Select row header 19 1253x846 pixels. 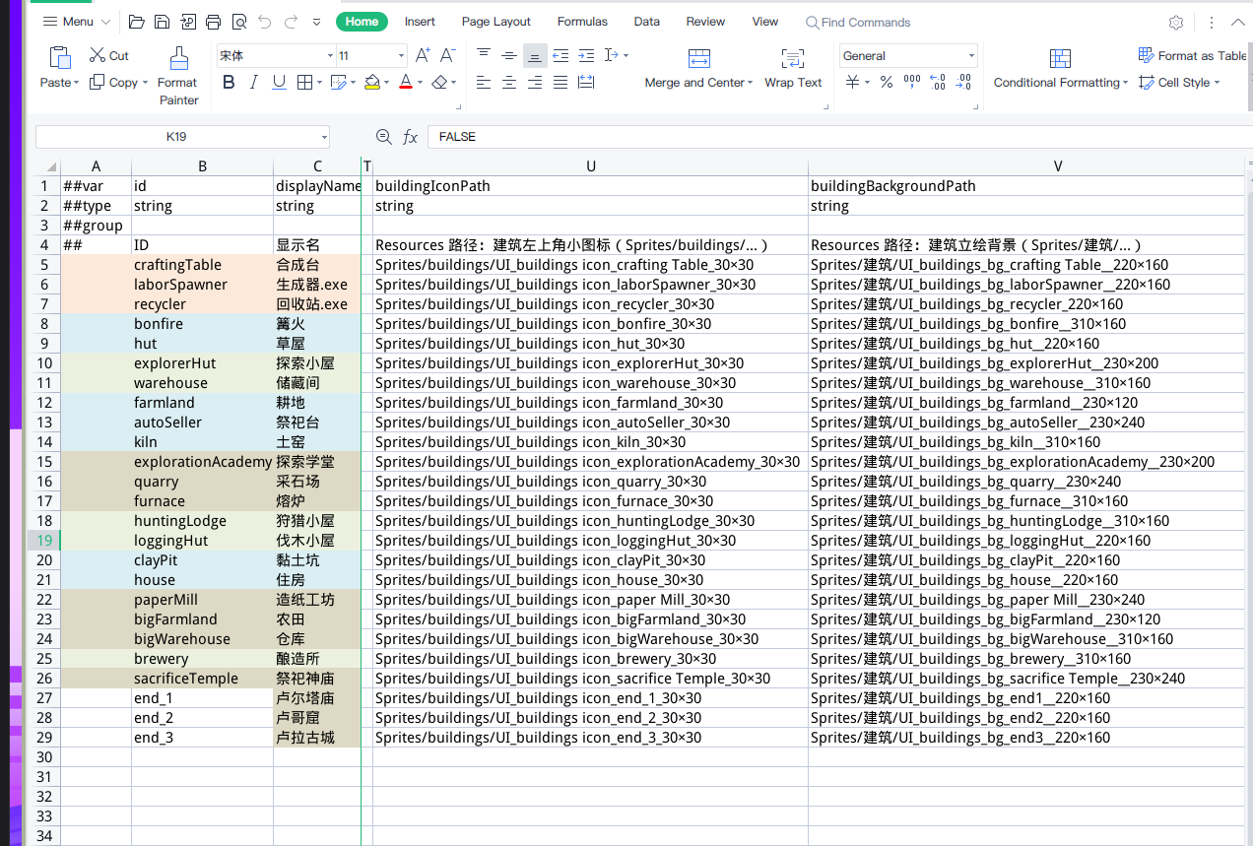(x=44, y=541)
